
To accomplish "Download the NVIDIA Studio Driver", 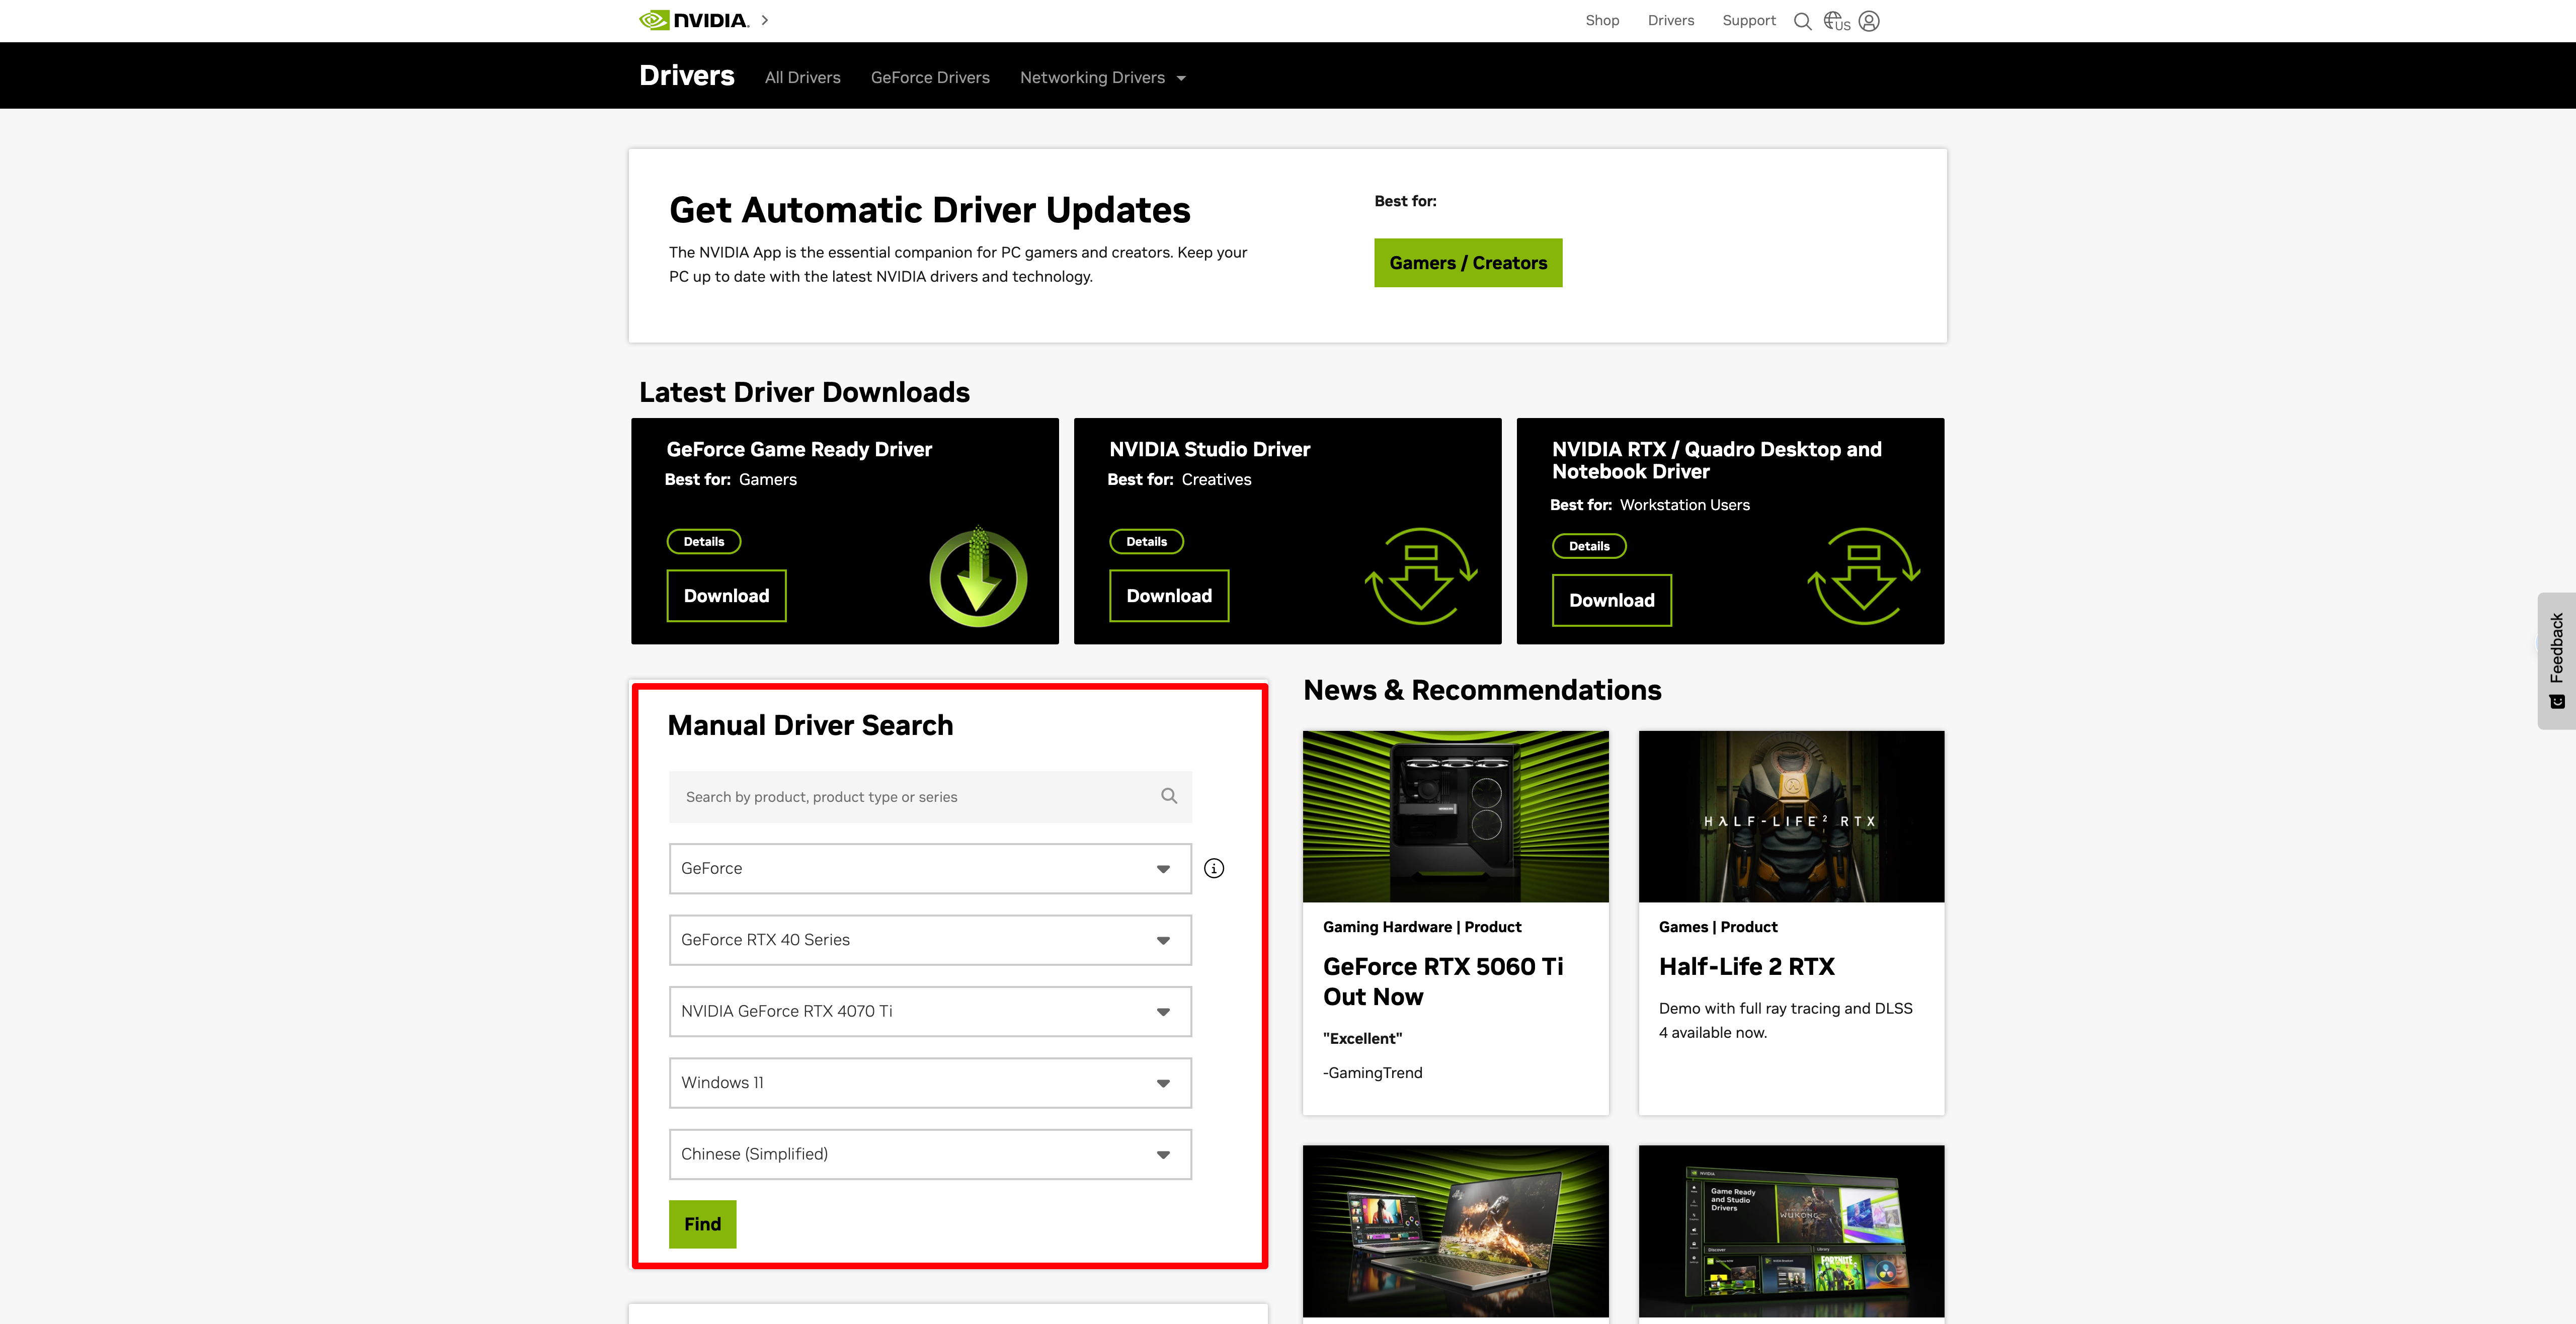I will click(1169, 596).
